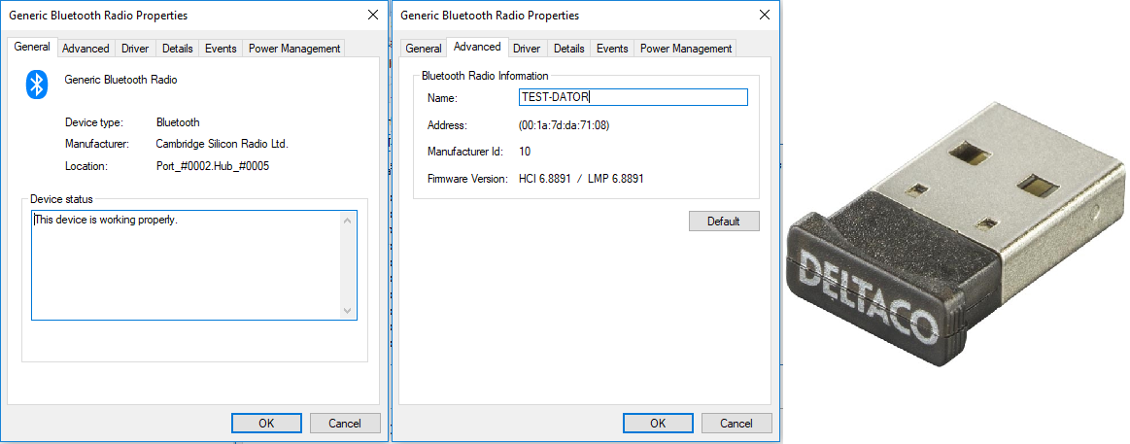1130x444 pixels.
Task: Open Details tab in left properties window
Action: 177,49
